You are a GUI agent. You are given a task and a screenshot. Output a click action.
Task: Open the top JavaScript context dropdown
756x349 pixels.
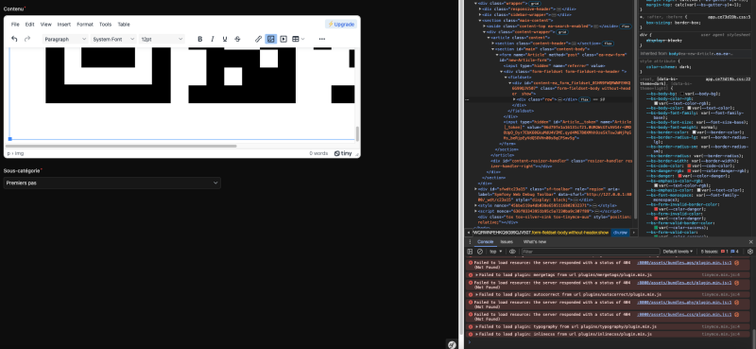495,252
